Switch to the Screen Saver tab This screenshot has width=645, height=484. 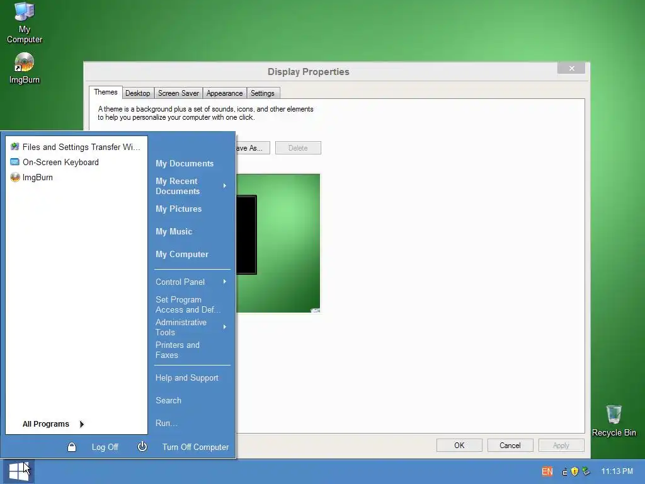(x=178, y=93)
